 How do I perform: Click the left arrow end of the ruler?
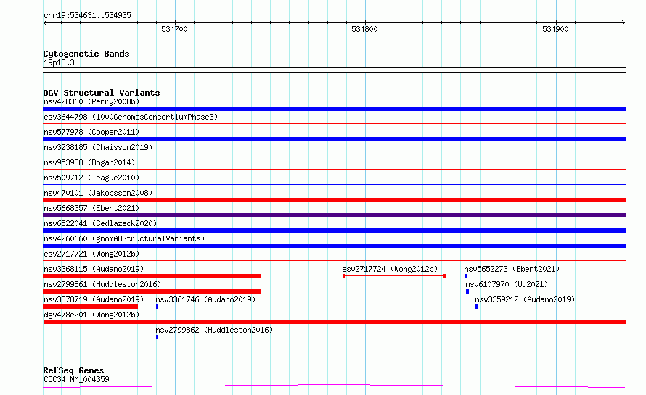click(x=45, y=22)
